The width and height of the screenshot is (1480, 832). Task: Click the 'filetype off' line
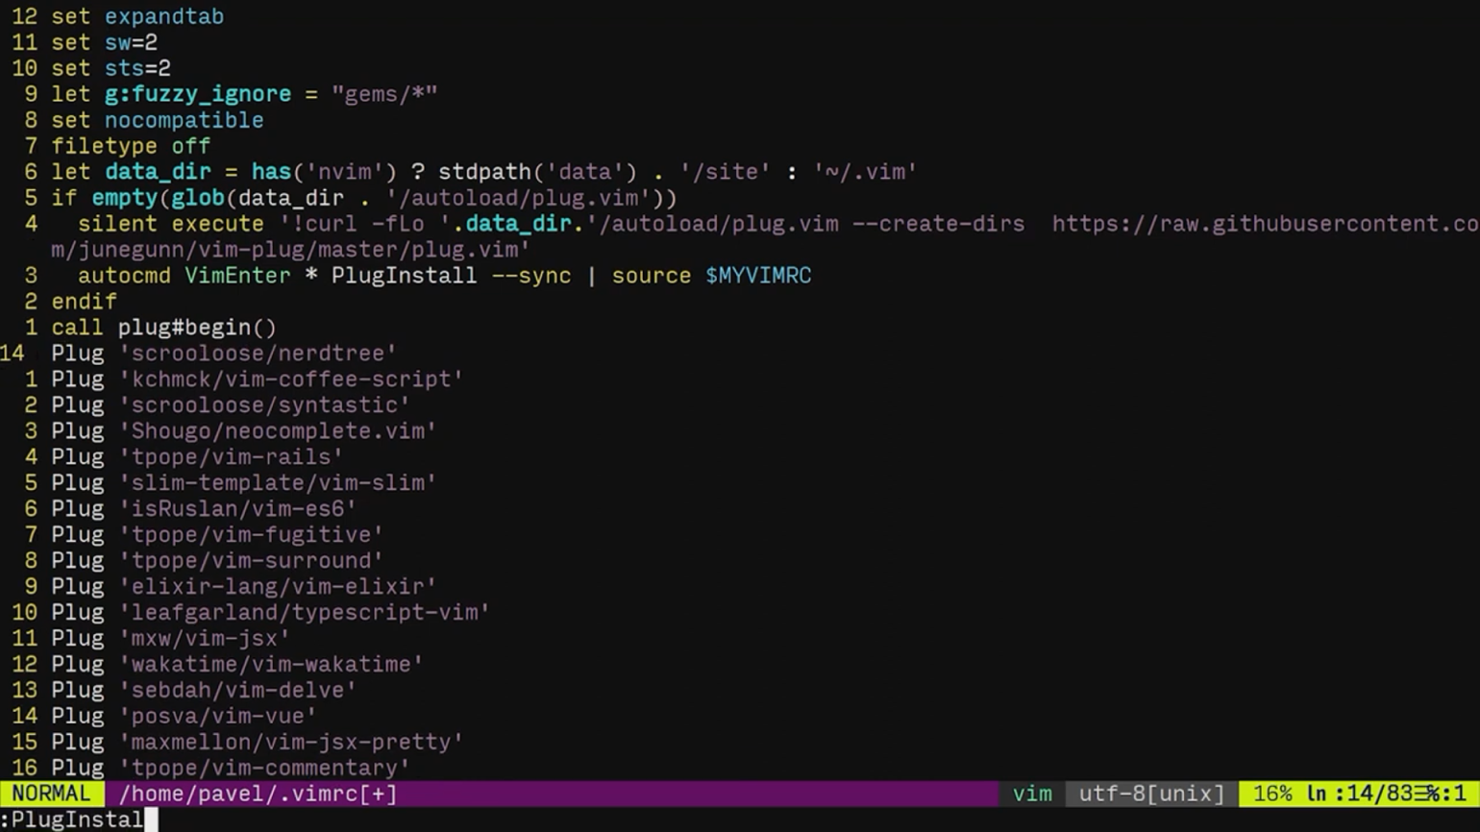[131, 146]
